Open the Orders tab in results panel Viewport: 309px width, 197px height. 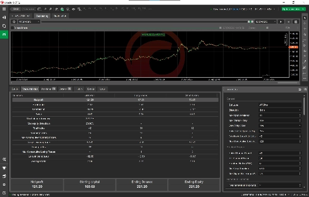point(65,89)
